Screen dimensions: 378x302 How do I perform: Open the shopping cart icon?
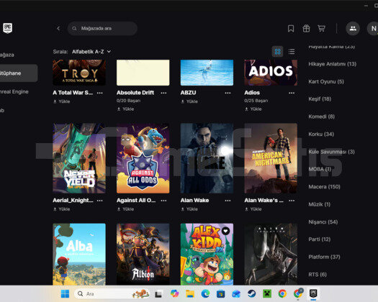point(321,29)
